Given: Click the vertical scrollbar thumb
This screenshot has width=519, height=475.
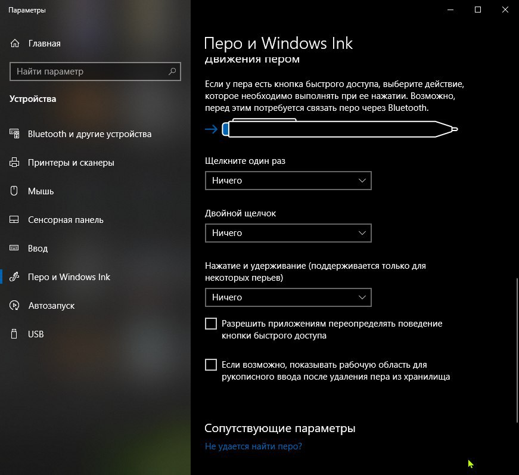Looking at the screenshot, I should pyautogui.click(x=517, y=350).
